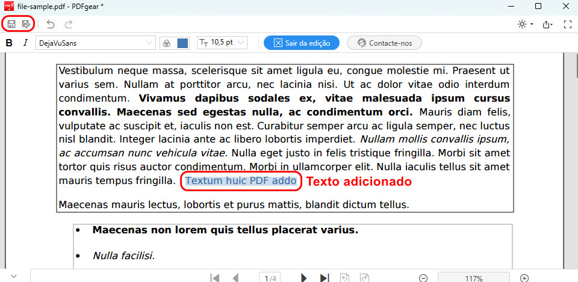Screen dimensions: 578x282
Task: Go to the first page
Action: coord(214,278)
